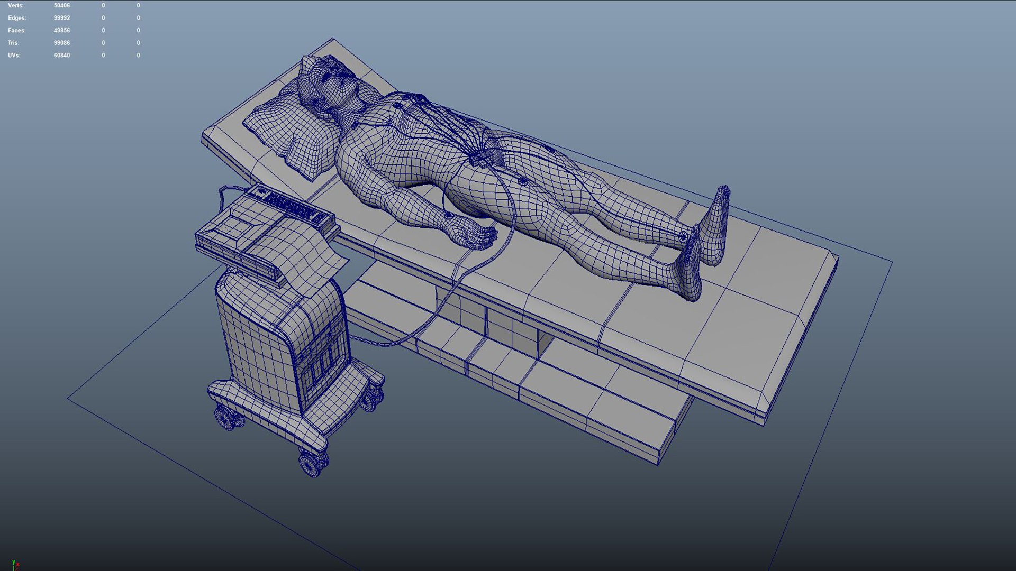The image size is (1016, 571).
Task: Click the UVs count value 60840
Action: pyautogui.click(x=61, y=55)
